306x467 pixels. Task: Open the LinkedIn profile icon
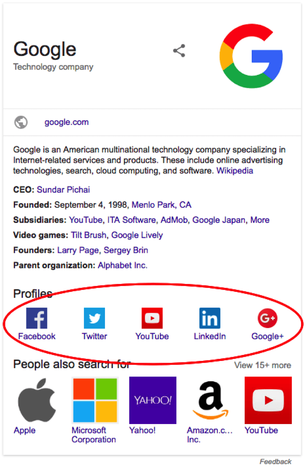pyautogui.click(x=209, y=318)
